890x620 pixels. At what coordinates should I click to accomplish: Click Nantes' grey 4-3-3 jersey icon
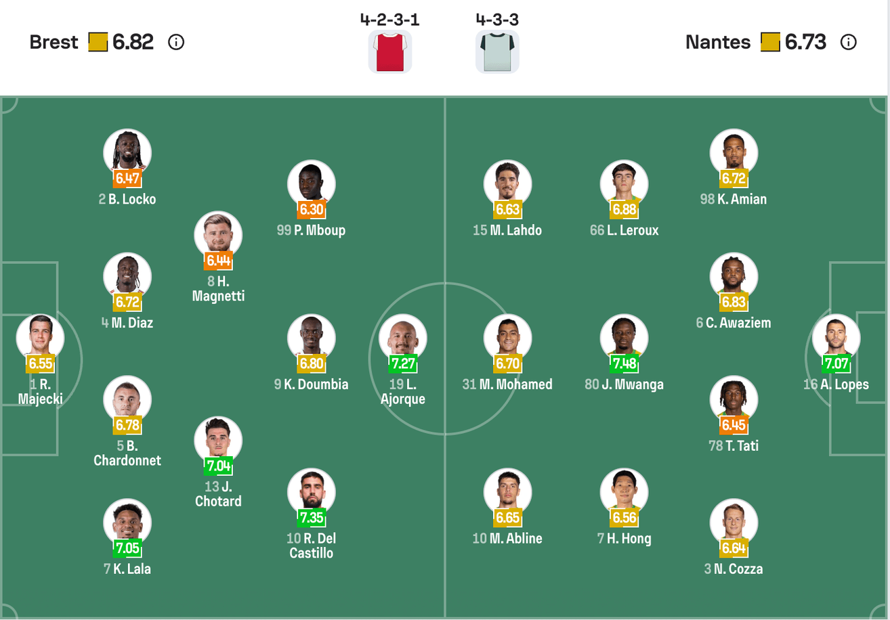[497, 51]
